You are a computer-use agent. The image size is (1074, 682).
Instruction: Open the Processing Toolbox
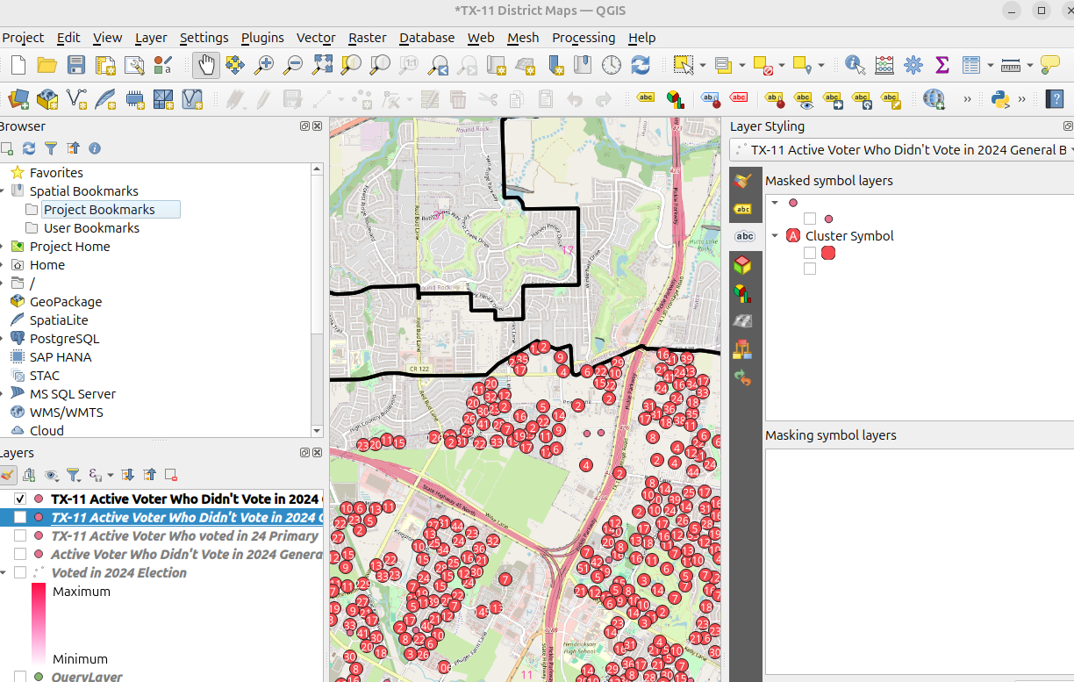click(913, 65)
